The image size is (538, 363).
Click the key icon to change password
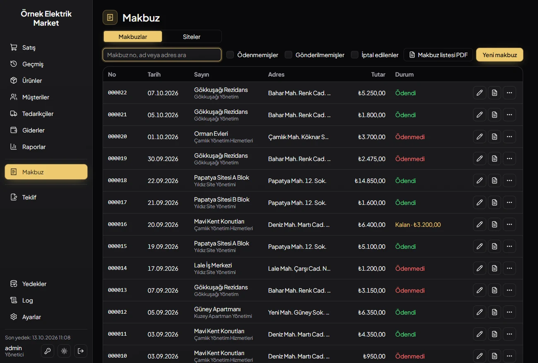(x=48, y=351)
